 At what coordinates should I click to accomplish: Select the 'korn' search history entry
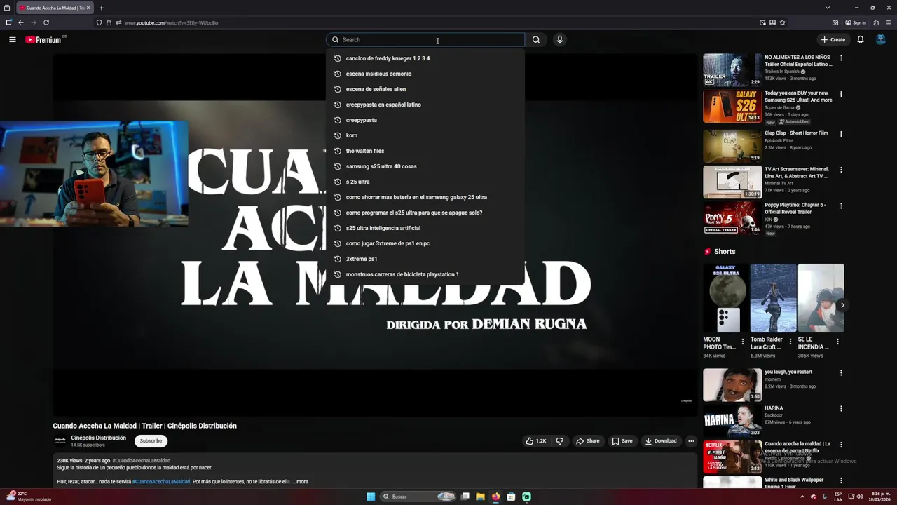tap(425, 135)
